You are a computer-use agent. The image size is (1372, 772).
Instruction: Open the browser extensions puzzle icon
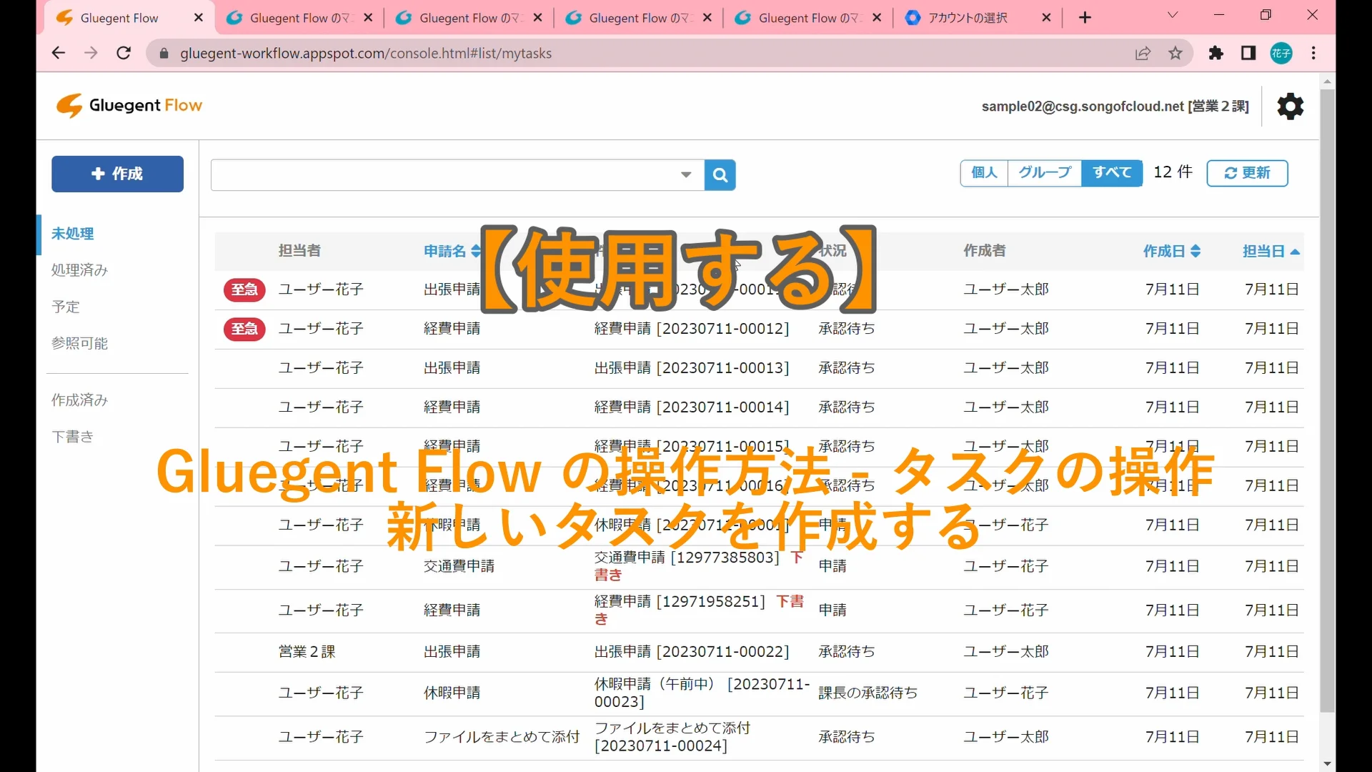click(1216, 54)
